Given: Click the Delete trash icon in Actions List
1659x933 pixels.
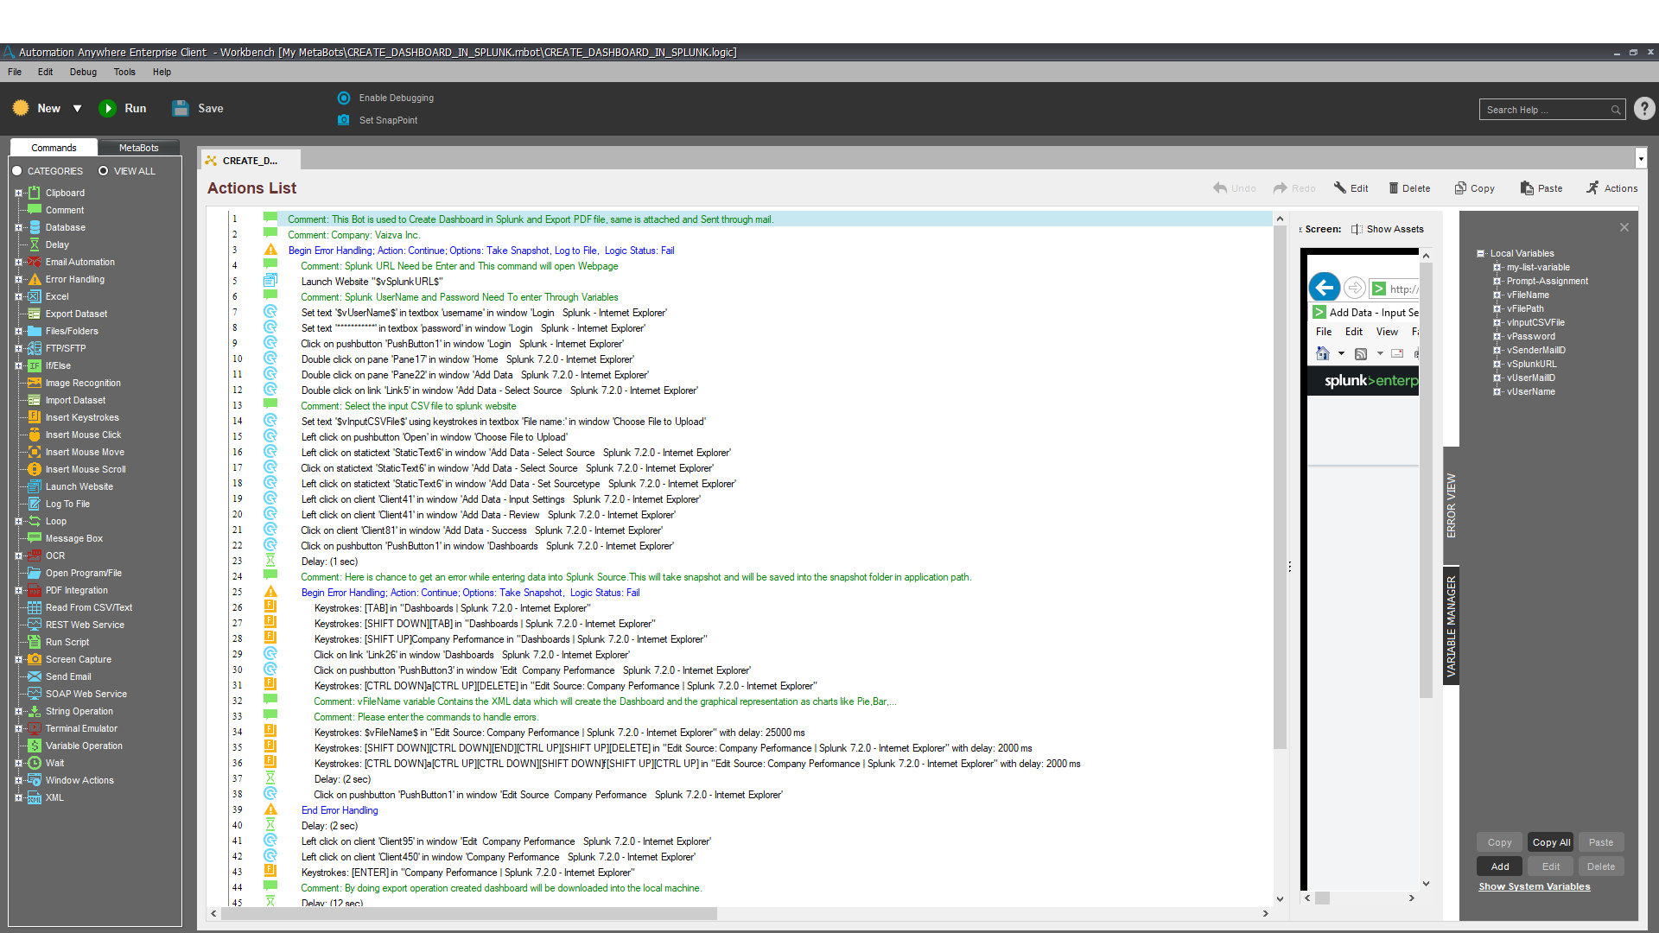Looking at the screenshot, I should click(1393, 188).
